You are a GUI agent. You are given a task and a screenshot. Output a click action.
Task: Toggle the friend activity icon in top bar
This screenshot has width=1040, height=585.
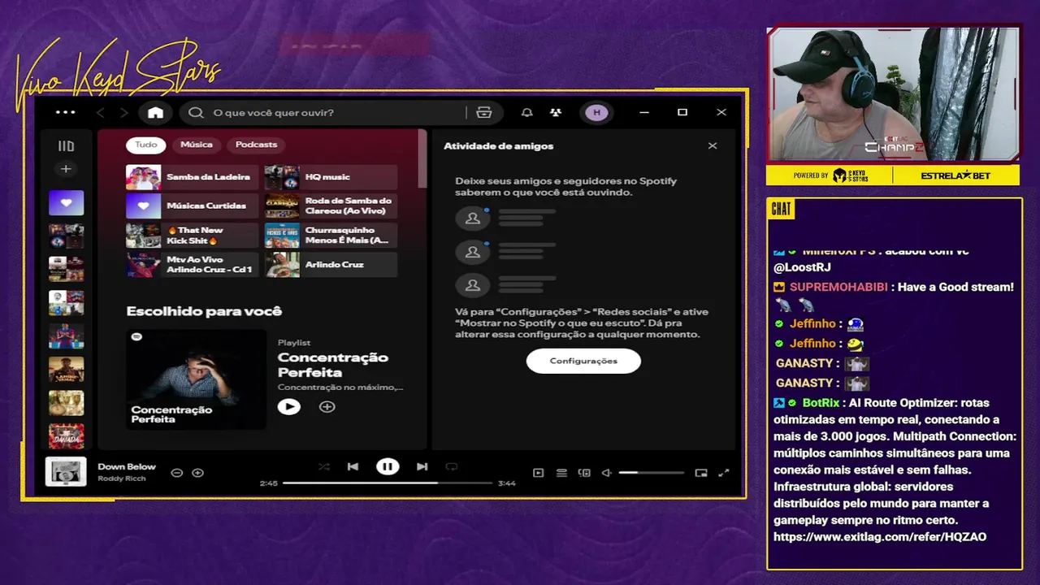556,113
